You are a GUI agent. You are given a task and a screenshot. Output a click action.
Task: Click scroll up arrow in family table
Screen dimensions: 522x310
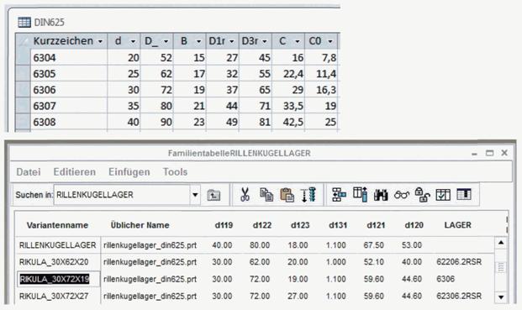[x=501, y=243]
